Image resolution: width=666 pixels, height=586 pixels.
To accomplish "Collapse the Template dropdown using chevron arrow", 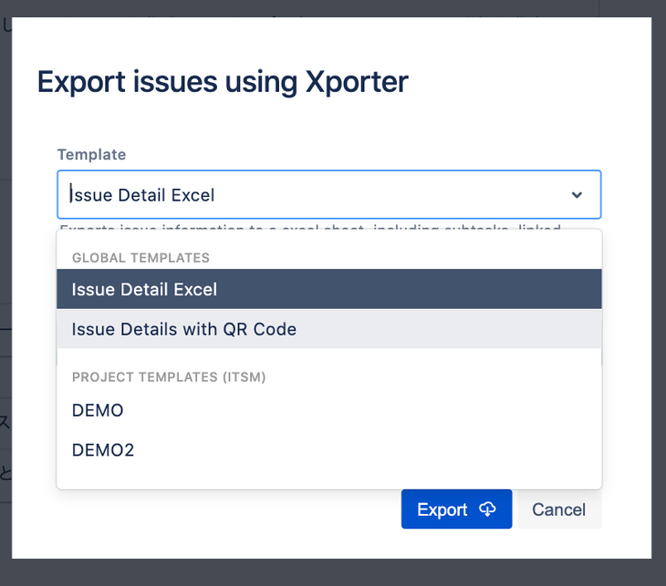I will coord(577,195).
